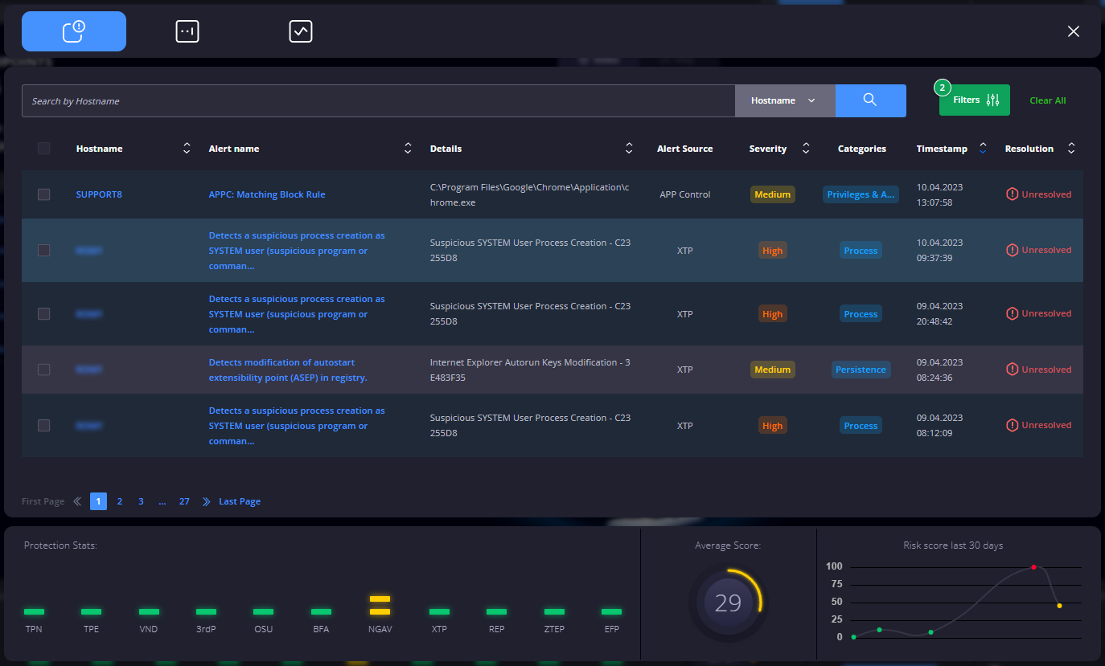Check the SUPPORT8 row checkbox
Image resolution: width=1105 pixels, height=666 pixels.
[43, 194]
